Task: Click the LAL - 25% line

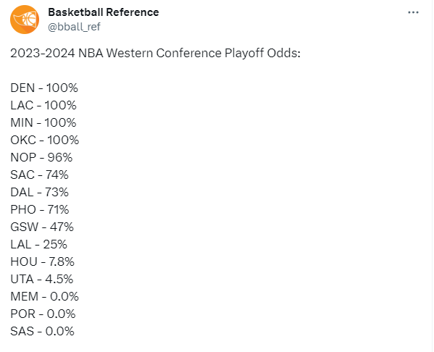Action: click(x=38, y=245)
